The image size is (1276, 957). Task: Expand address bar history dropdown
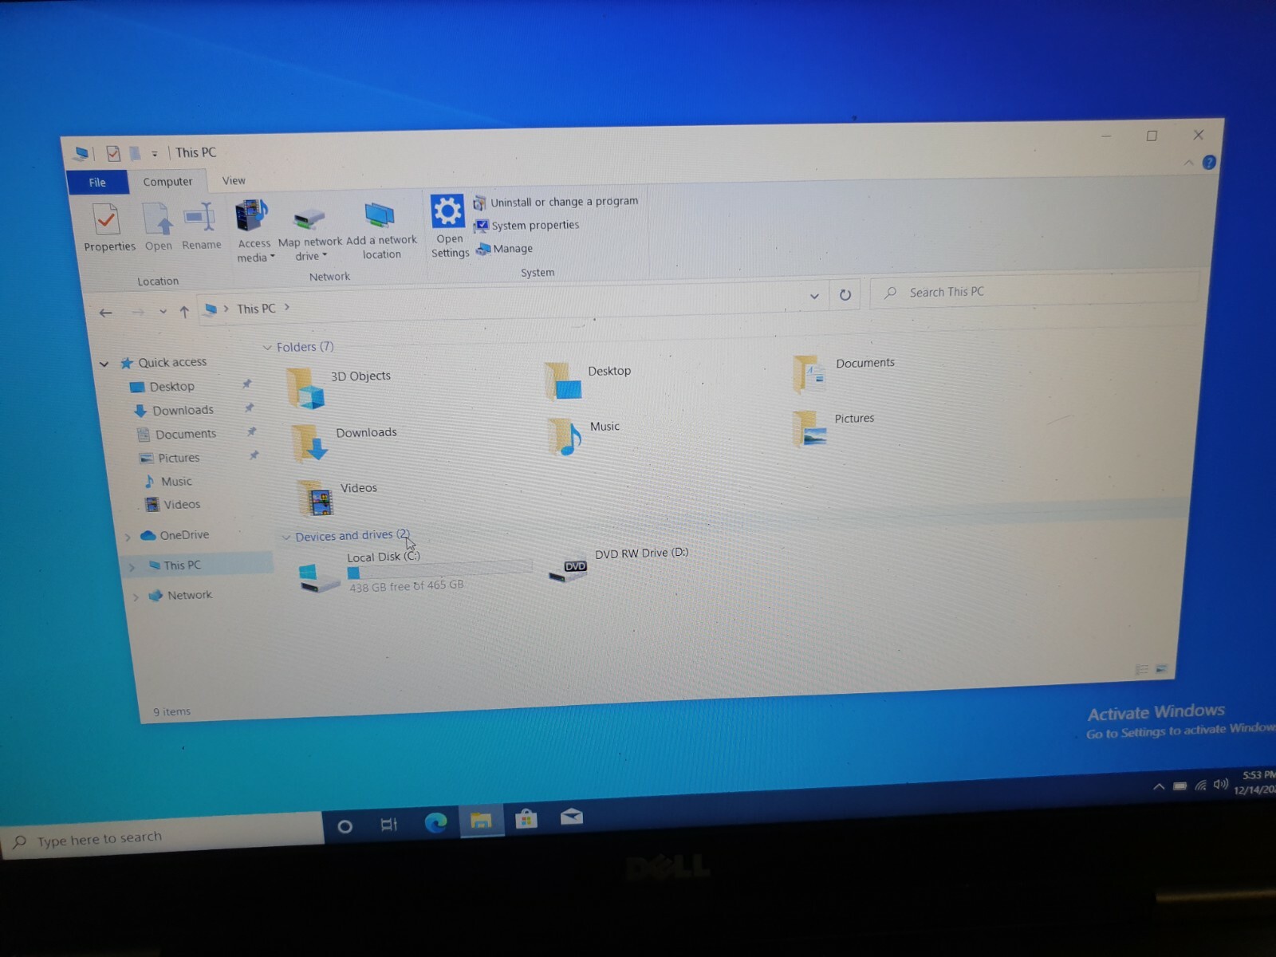coord(814,296)
